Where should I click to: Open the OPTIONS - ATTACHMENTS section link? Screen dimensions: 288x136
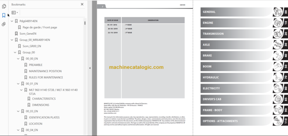[x=237, y=121]
